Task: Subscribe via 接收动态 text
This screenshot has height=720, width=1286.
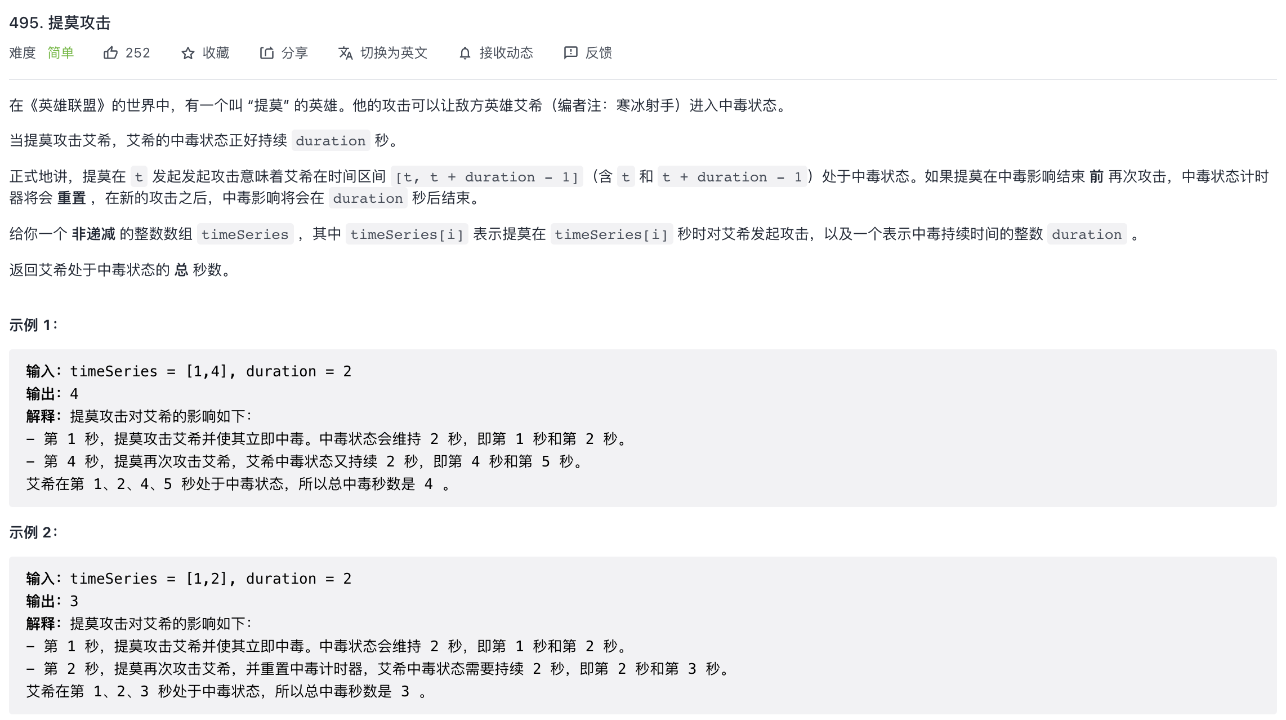Action: pyautogui.click(x=506, y=53)
